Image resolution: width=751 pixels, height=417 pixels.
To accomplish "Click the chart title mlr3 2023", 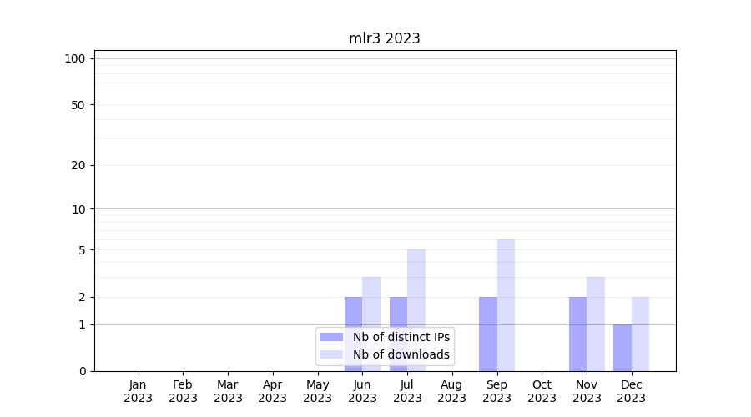I will [384, 38].
